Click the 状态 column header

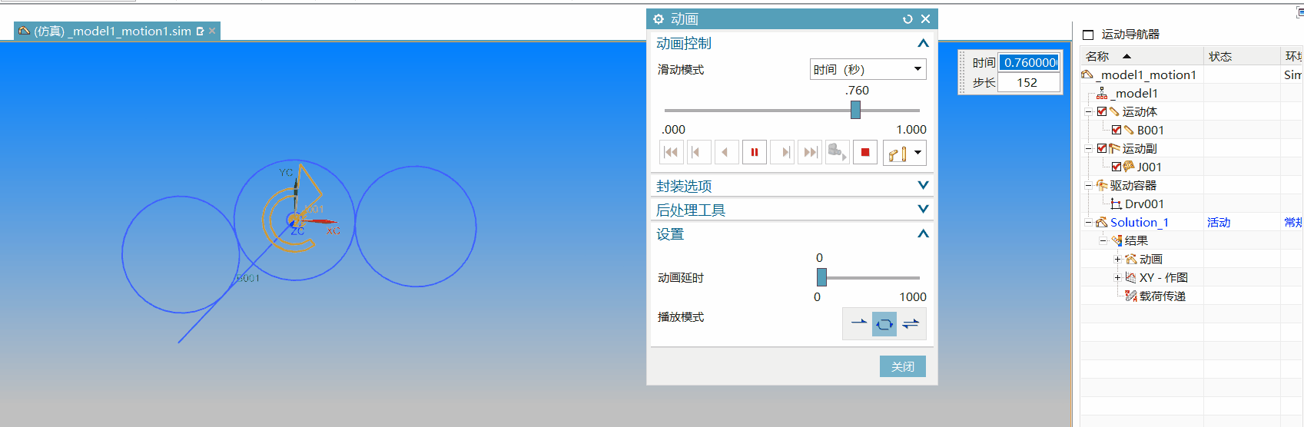click(x=1242, y=56)
